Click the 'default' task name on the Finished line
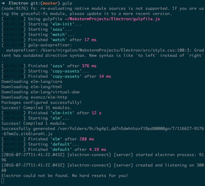205x186 pixels. (x=61, y=149)
